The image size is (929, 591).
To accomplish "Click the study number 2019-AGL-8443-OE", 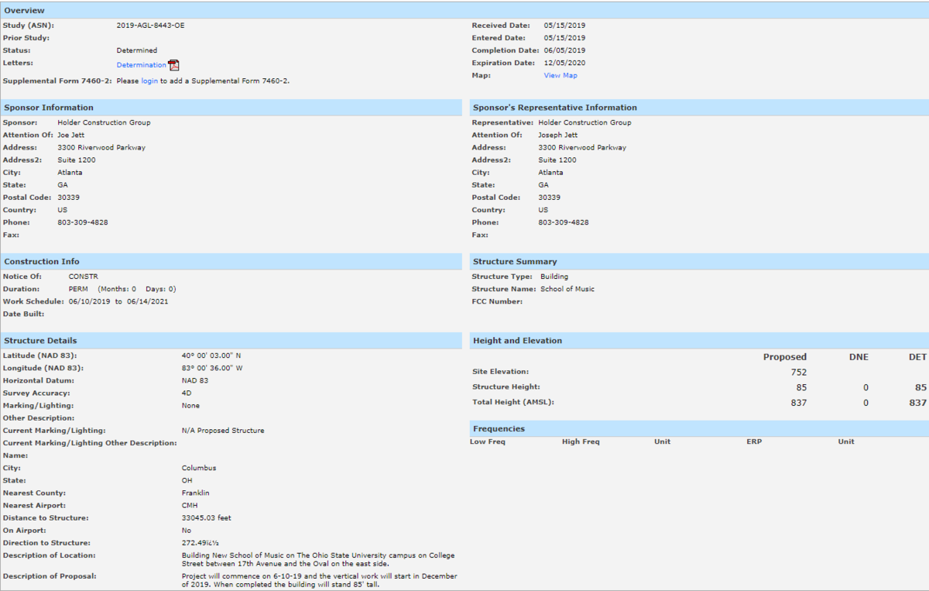I will pyautogui.click(x=151, y=26).
